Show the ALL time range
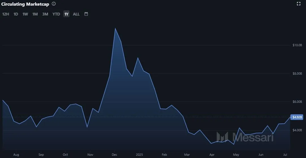306x158 pixels. coord(76,14)
